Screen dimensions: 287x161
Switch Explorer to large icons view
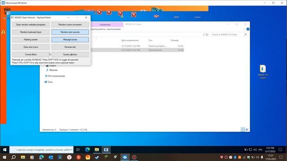[x=247, y=129]
